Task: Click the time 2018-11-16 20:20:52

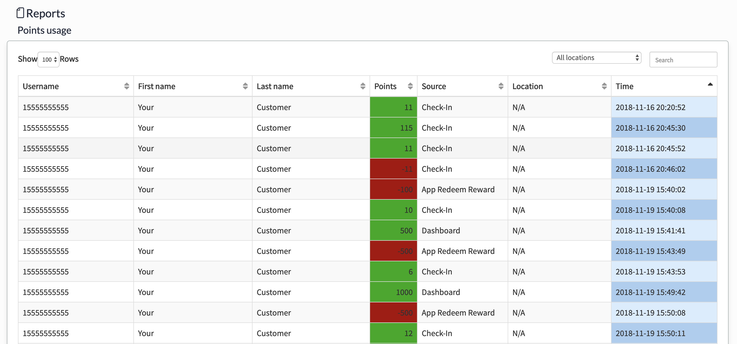Action: (x=650, y=107)
